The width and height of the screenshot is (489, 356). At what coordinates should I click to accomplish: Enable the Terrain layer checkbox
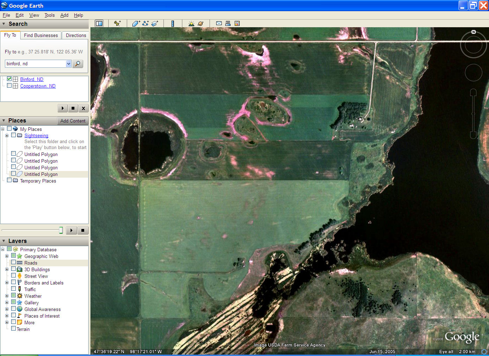[13, 328]
